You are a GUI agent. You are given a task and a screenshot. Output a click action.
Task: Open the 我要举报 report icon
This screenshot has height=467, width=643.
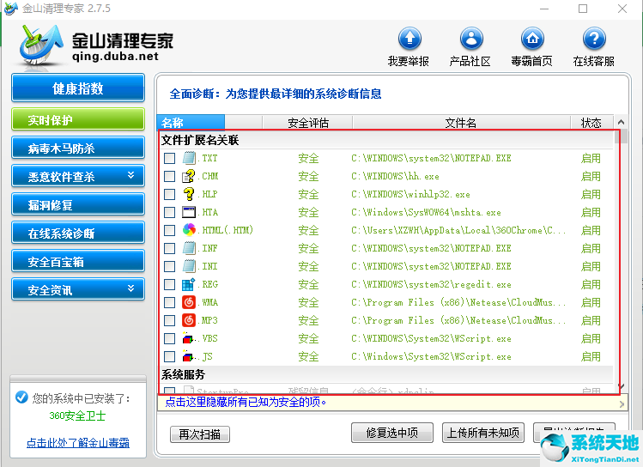coord(409,39)
